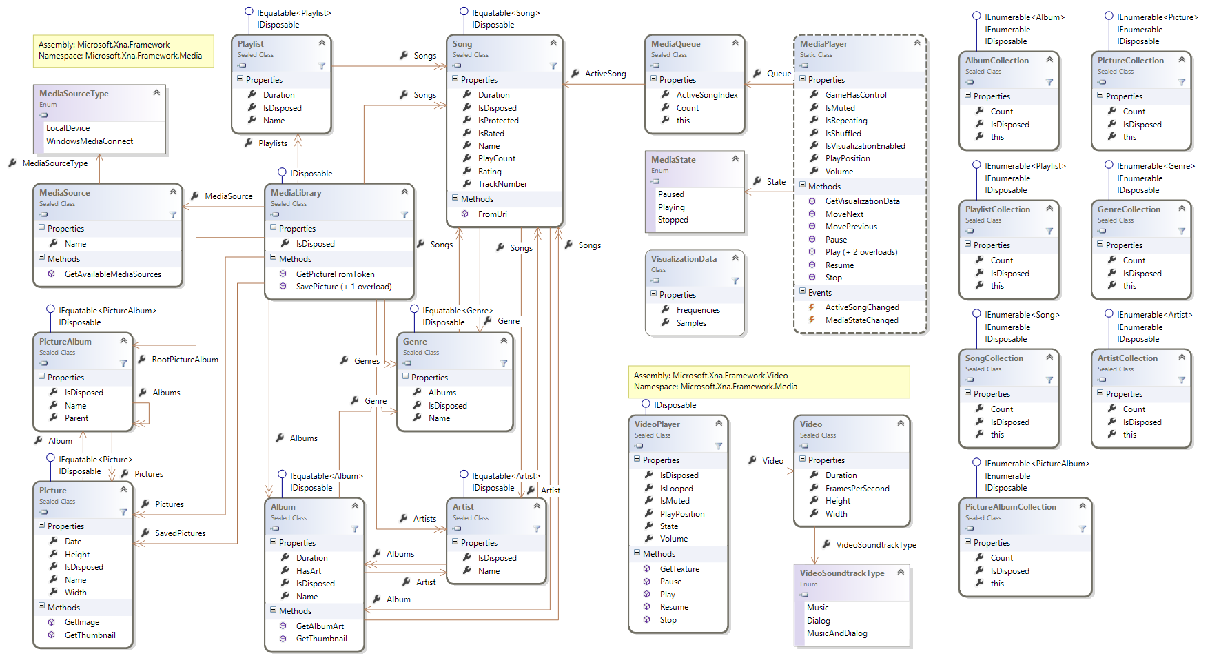Collapse the VideoSoundtrackType enum with its chevron

tap(901, 572)
